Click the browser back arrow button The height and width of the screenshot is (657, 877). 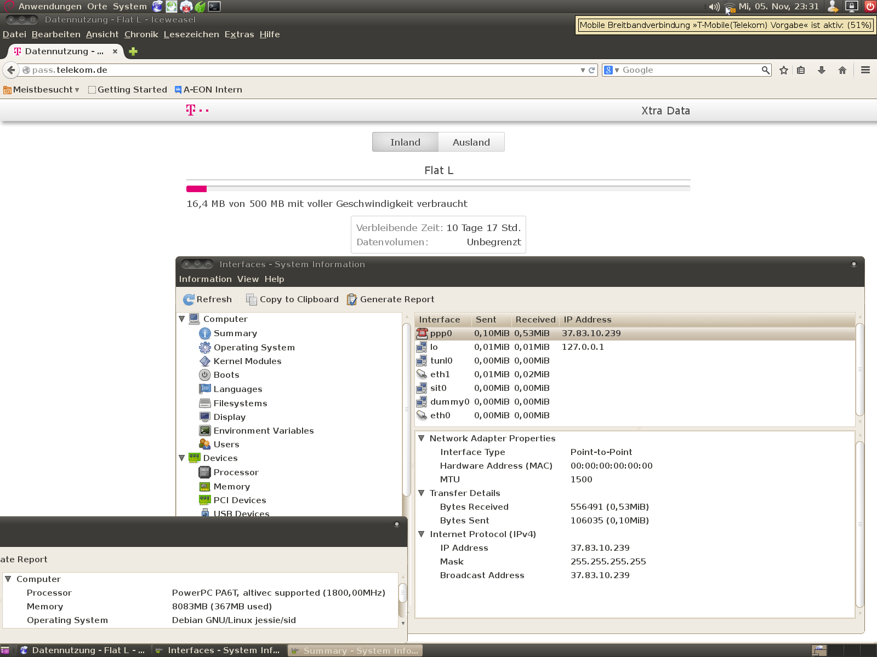coord(11,70)
